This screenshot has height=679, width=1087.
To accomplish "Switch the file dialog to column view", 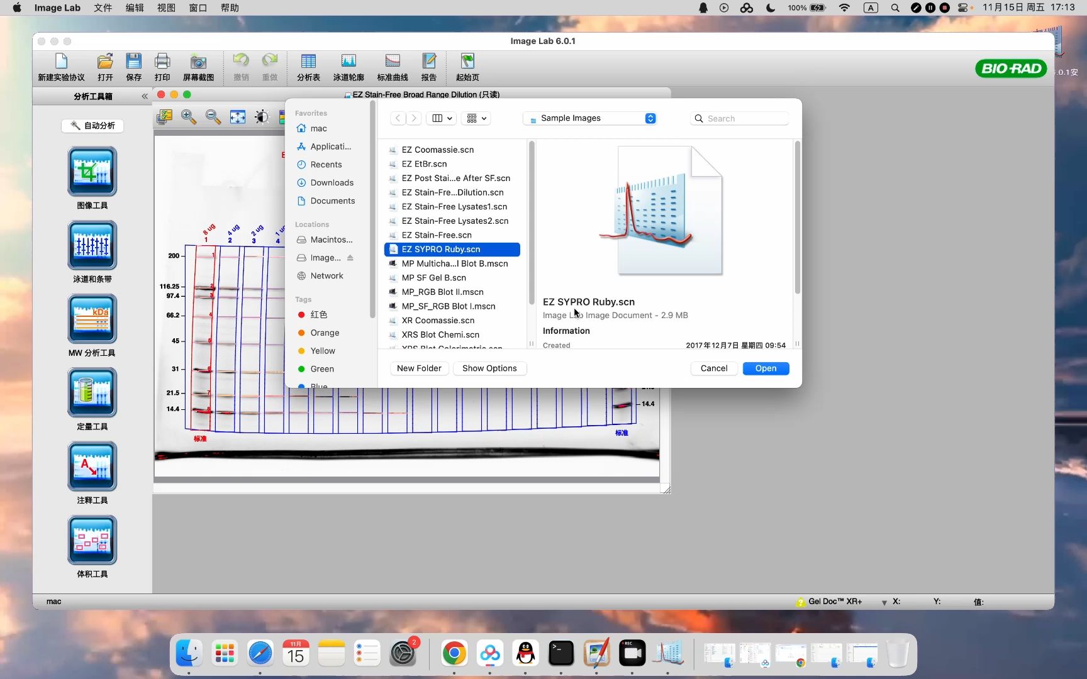I will (x=438, y=118).
